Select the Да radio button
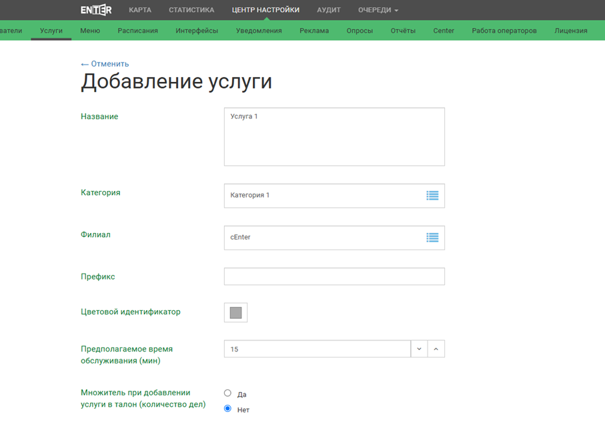 click(x=227, y=393)
